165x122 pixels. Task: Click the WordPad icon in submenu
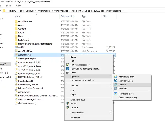(x=116, y=88)
